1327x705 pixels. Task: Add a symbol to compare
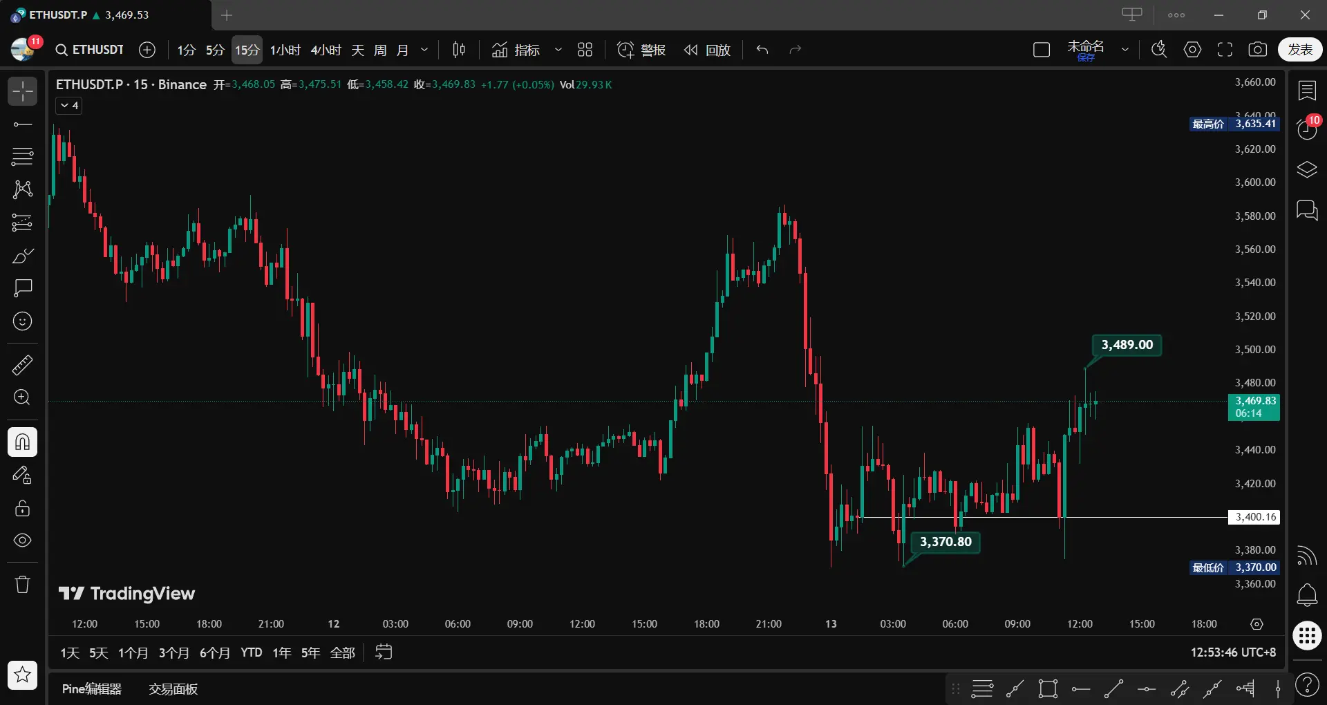point(147,50)
